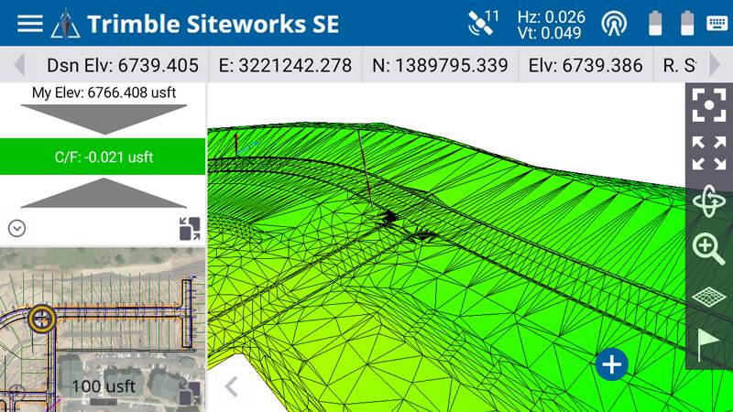Screen dimensions: 733x412
Task: Swap the cut/fill panel view icon
Action: click(190, 228)
